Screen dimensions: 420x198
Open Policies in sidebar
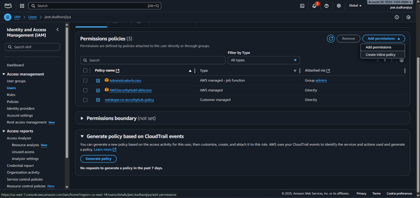13,102
